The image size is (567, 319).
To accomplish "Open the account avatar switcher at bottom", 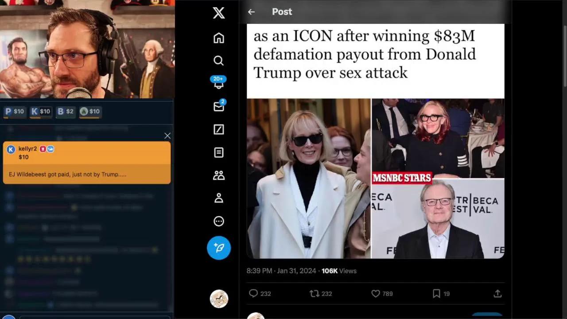I will 219,299.
